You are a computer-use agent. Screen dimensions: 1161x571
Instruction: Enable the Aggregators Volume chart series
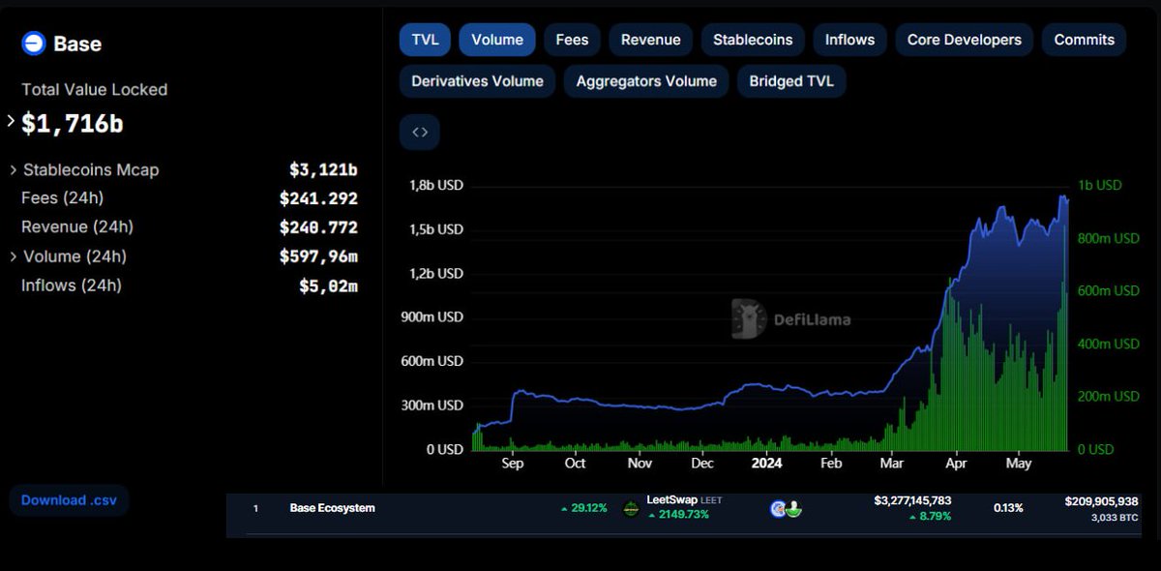coord(646,81)
